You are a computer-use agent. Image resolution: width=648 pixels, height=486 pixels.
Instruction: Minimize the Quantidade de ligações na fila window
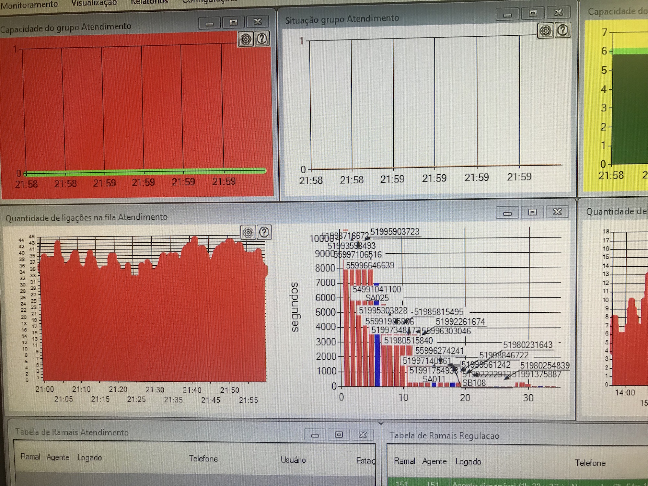507,213
